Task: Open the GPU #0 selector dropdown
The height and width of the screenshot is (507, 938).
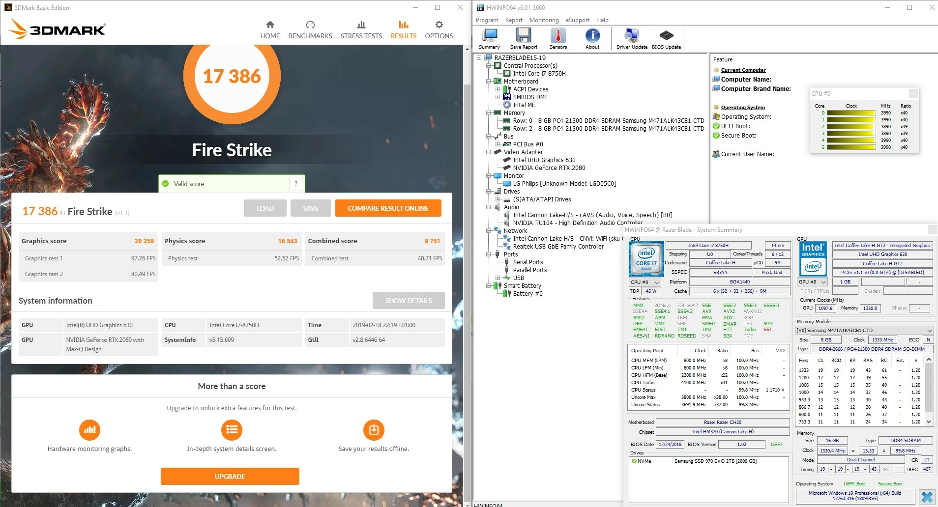Action: (812, 282)
